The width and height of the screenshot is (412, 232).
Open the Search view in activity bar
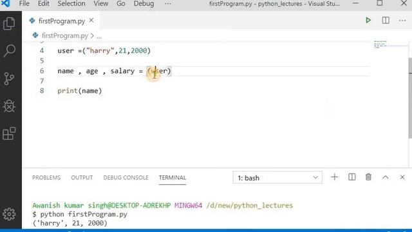(9, 50)
